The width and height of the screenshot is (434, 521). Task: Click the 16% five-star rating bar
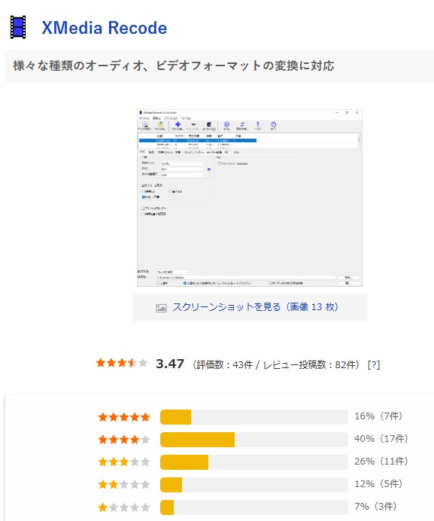click(254, 417)
